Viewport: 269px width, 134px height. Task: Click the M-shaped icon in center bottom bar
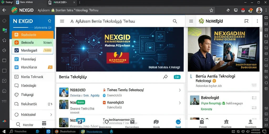click(156, 122)
